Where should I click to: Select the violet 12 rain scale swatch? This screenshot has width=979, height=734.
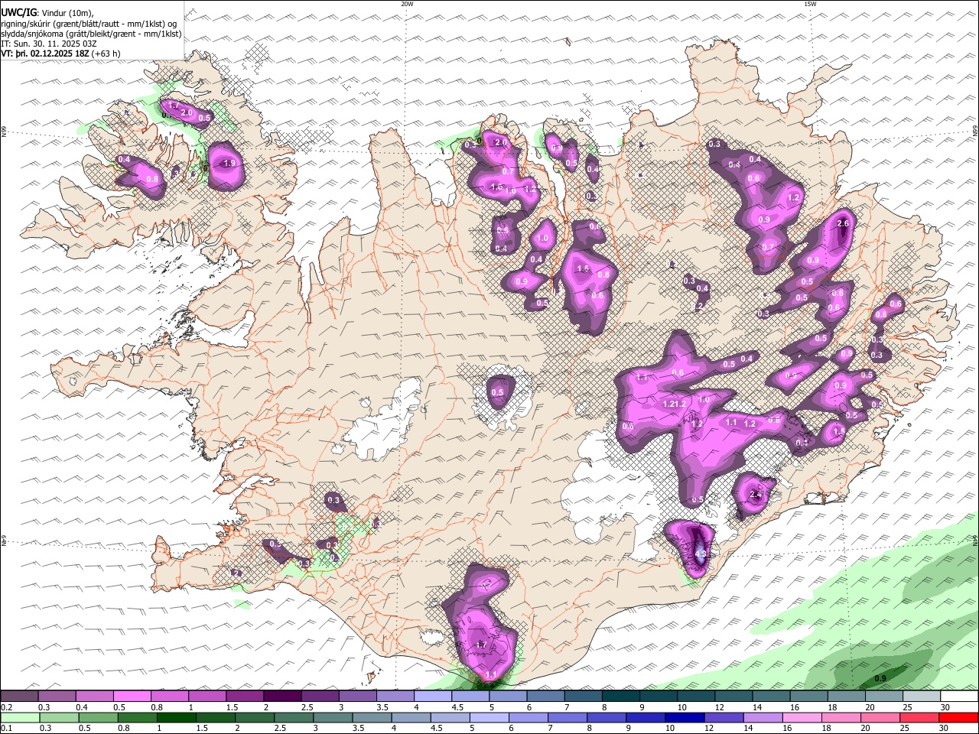point(724,717)
